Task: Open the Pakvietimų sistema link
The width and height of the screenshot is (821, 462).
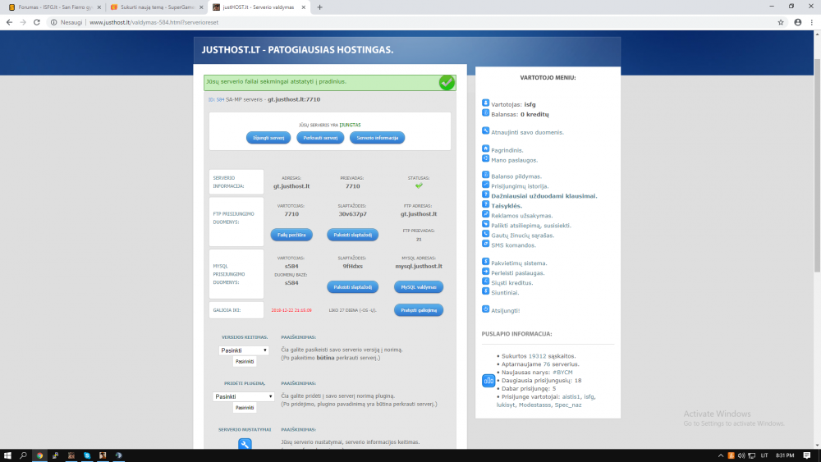Action: (519, 263)
